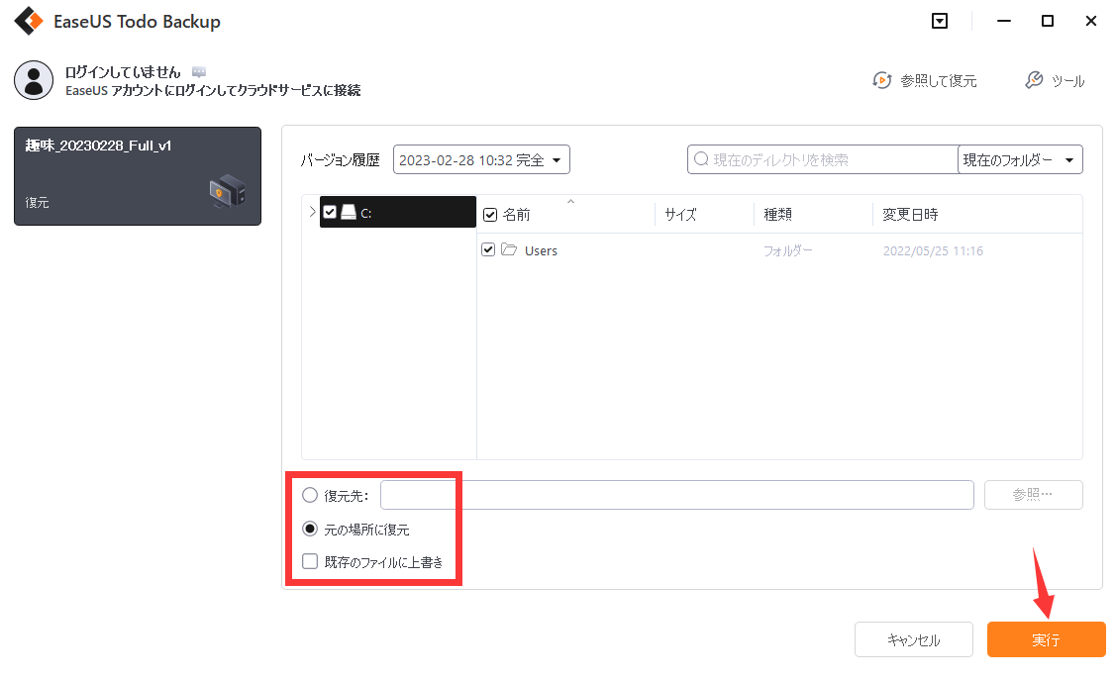Uncheck the Users folder checkbox
This screenshot has width=1115, height=680.
coord(488,250)
